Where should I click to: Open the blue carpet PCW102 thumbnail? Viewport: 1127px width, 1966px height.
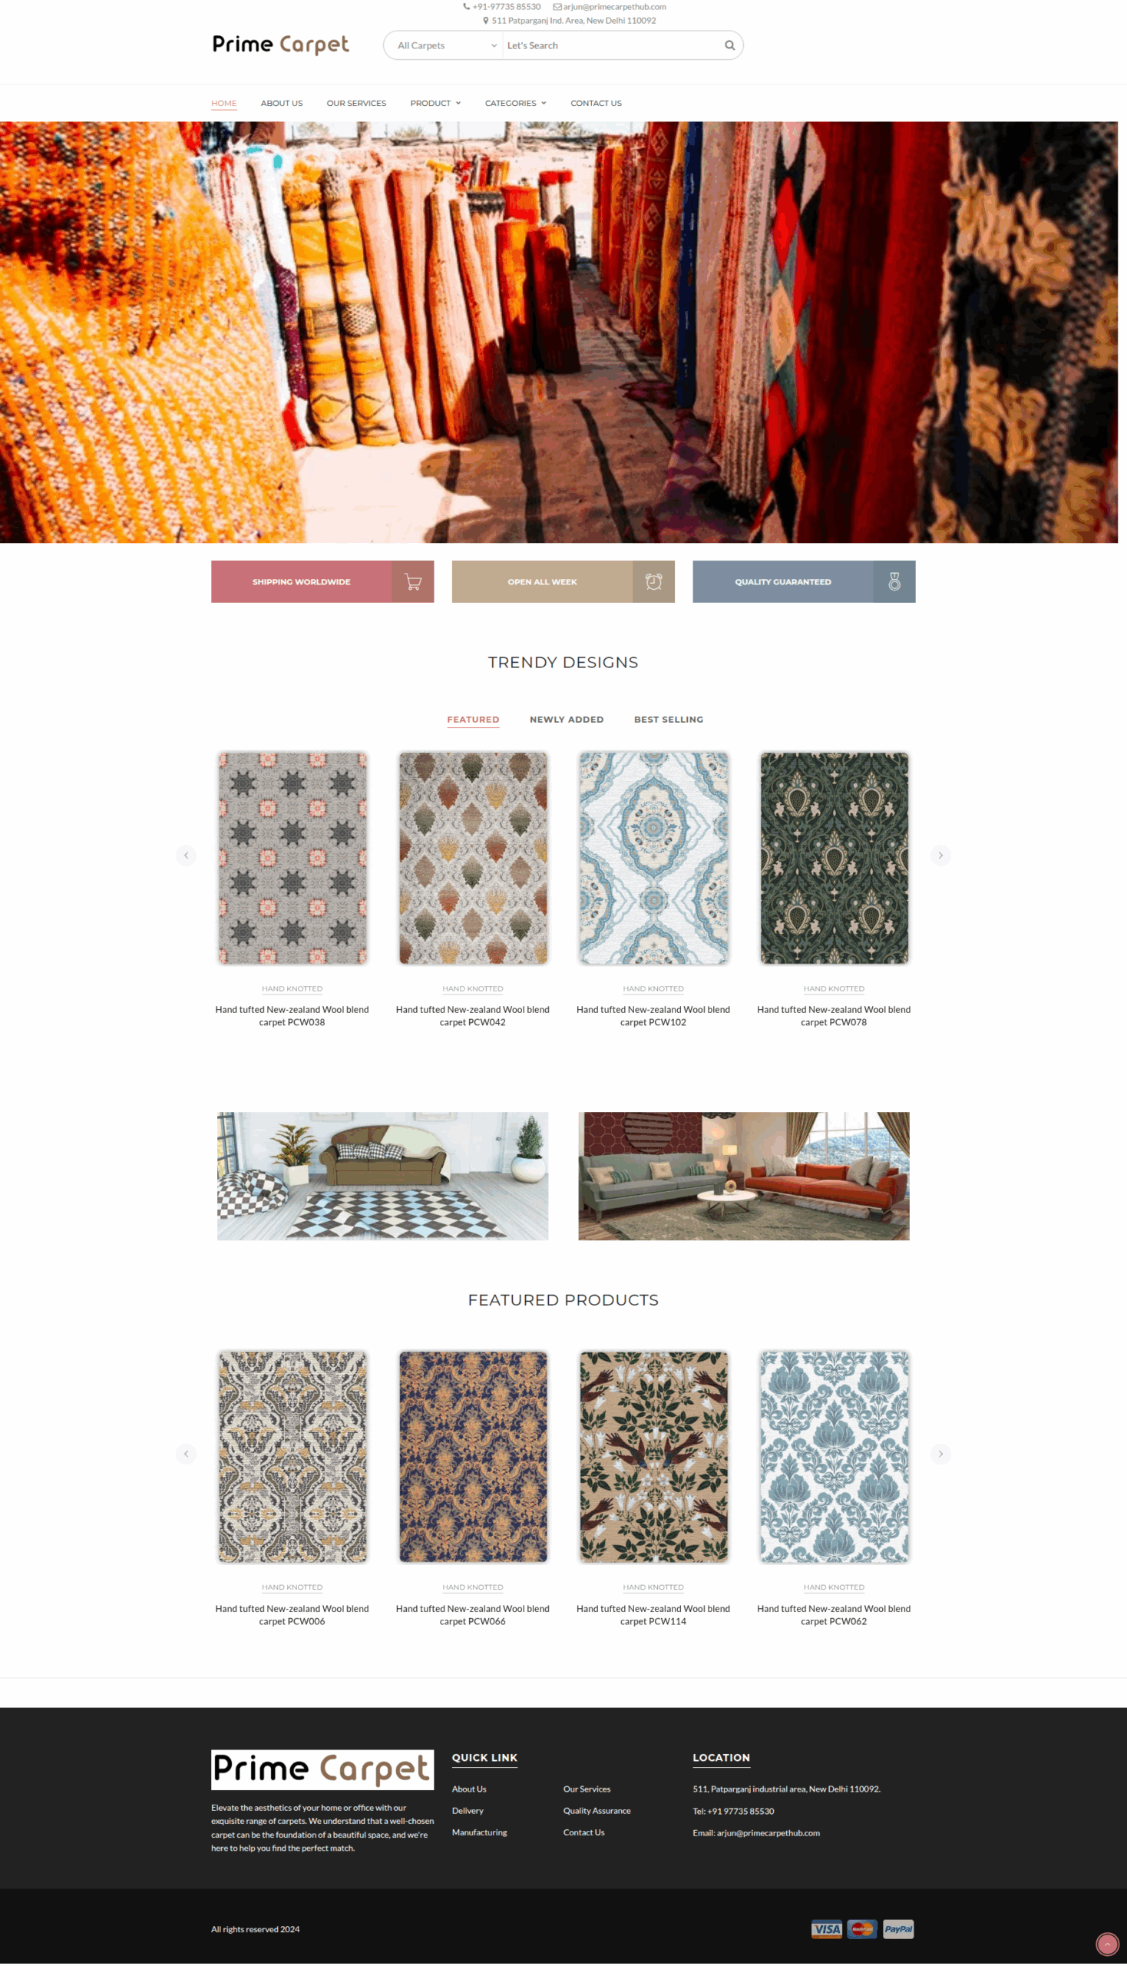(x=653, y=858)
